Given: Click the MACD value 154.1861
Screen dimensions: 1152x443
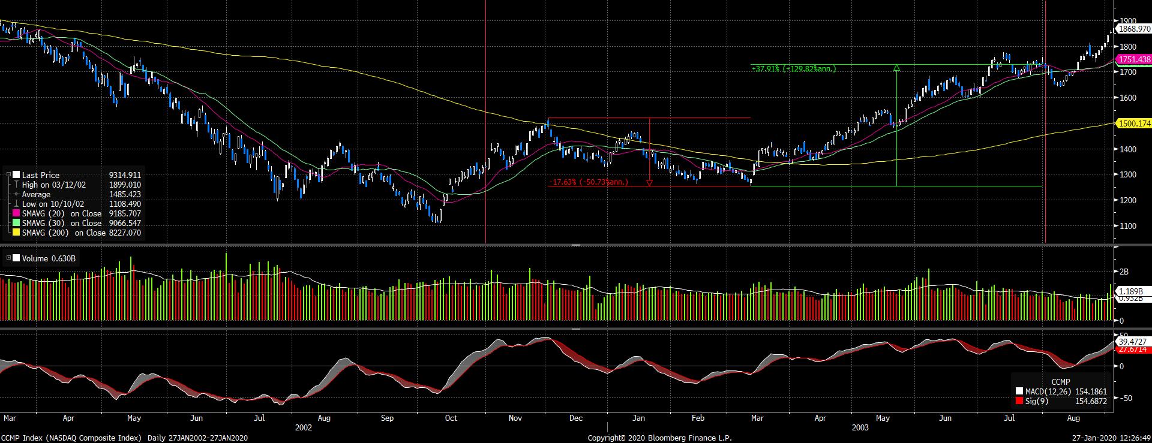Looking at the screenshot, I should click(1090, 391).
